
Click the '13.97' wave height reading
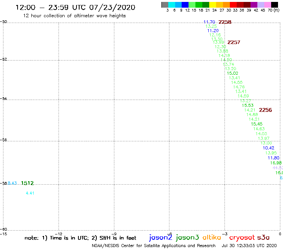click(x=264, y=138)
